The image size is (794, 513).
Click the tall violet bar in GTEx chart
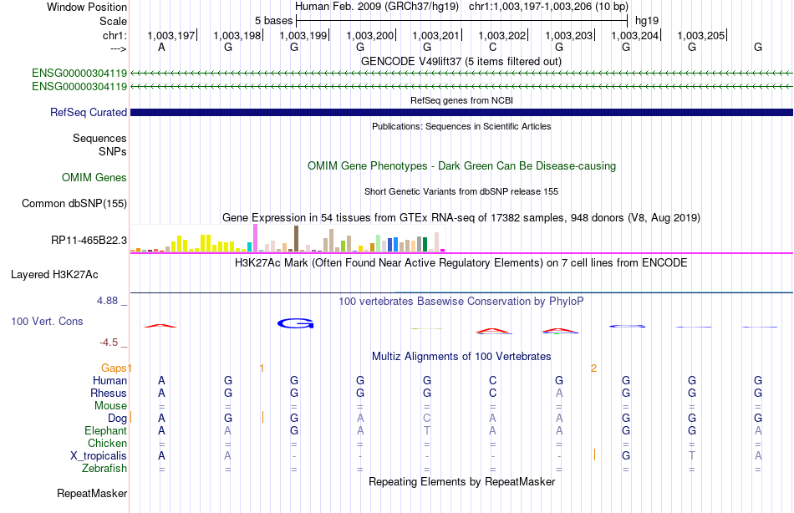255,238
